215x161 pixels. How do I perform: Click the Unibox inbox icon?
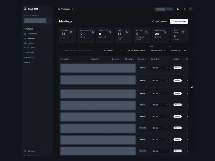click(x=25, y=43)
